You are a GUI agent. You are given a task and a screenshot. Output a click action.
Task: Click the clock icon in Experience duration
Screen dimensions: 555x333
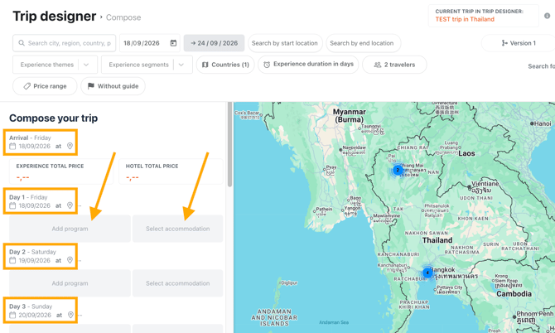[267, 65]
